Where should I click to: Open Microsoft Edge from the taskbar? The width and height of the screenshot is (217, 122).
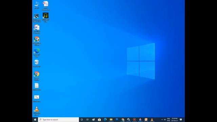click(x=105, y=120)
